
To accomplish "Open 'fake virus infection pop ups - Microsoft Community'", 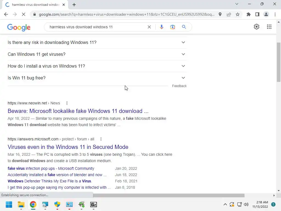I will [51, 168].
